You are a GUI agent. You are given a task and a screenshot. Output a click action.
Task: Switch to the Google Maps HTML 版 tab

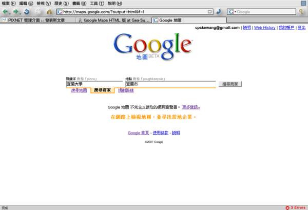pyautogui.click(x=114, y=20)
